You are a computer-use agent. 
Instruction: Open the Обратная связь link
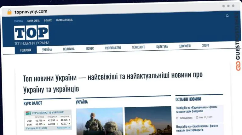click(64, 20)
